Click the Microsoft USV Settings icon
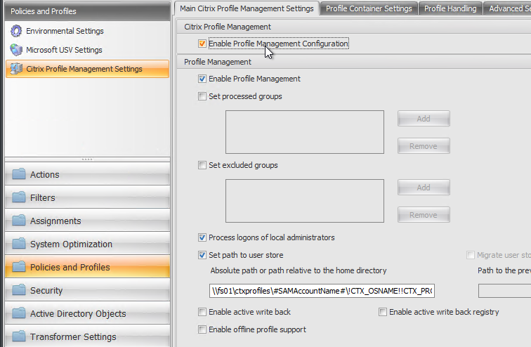The height and width of the screenshot is (347, 531). [x=16, y=50]
